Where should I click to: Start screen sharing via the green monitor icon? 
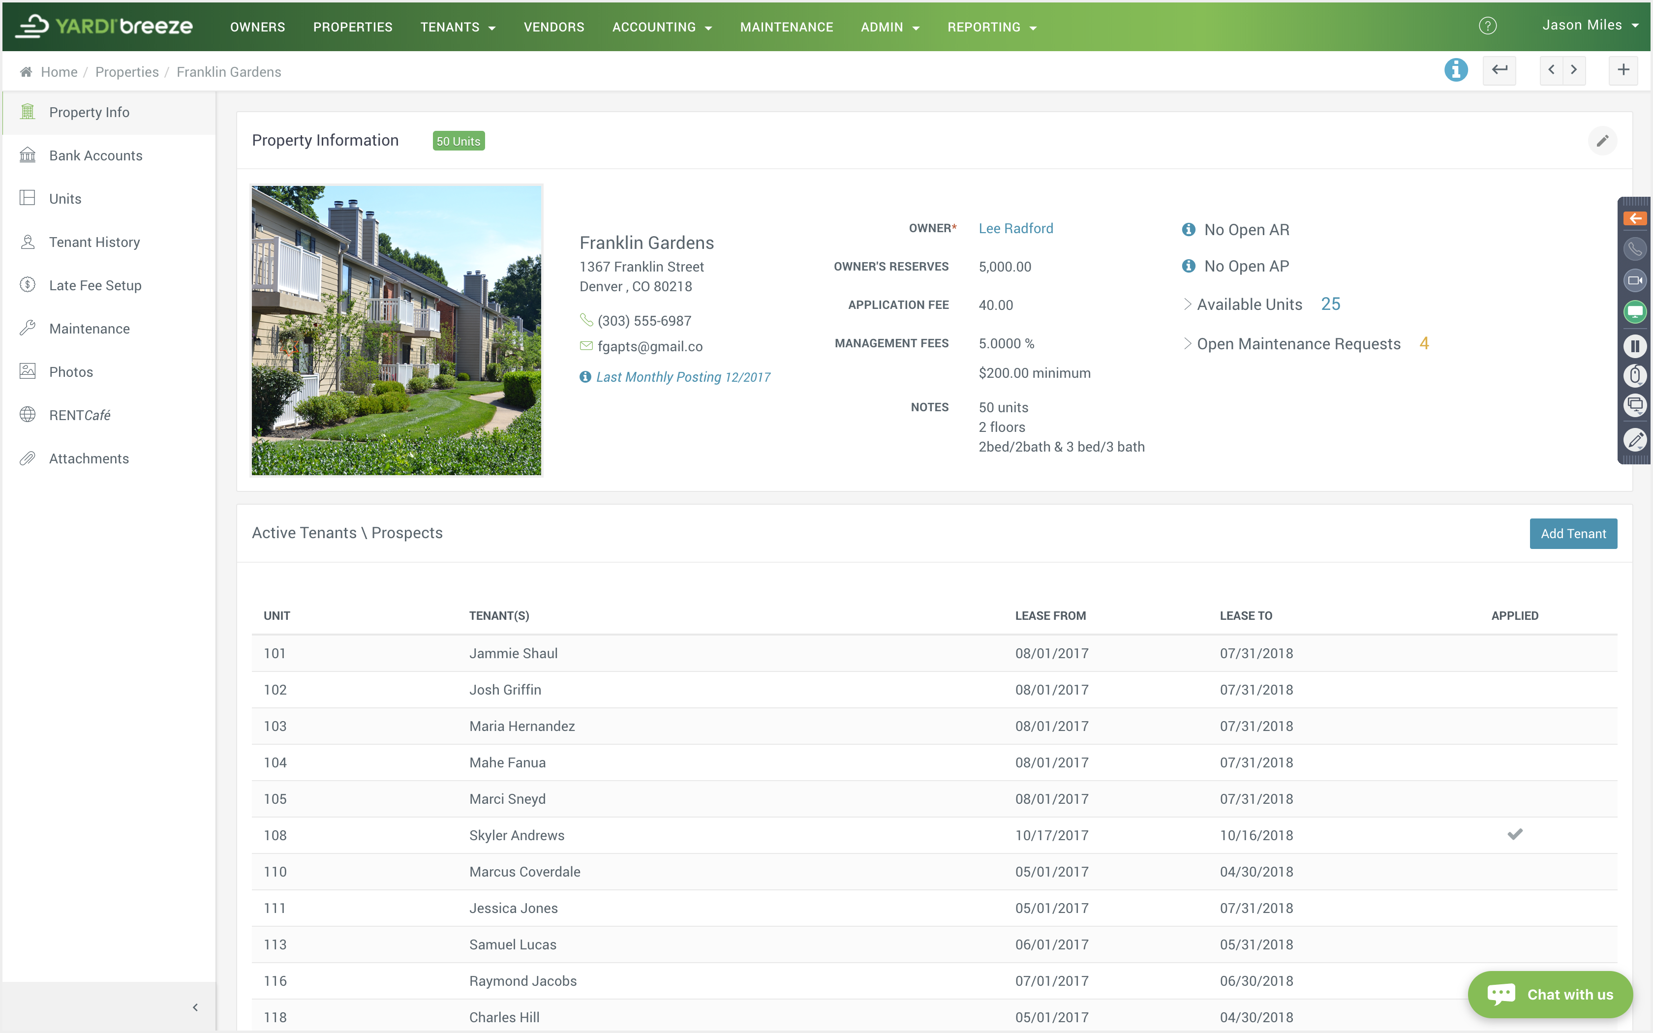coord(1635,312)
